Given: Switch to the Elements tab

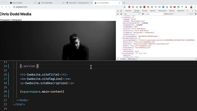Looking at the screenshot, I should (128, 11).
